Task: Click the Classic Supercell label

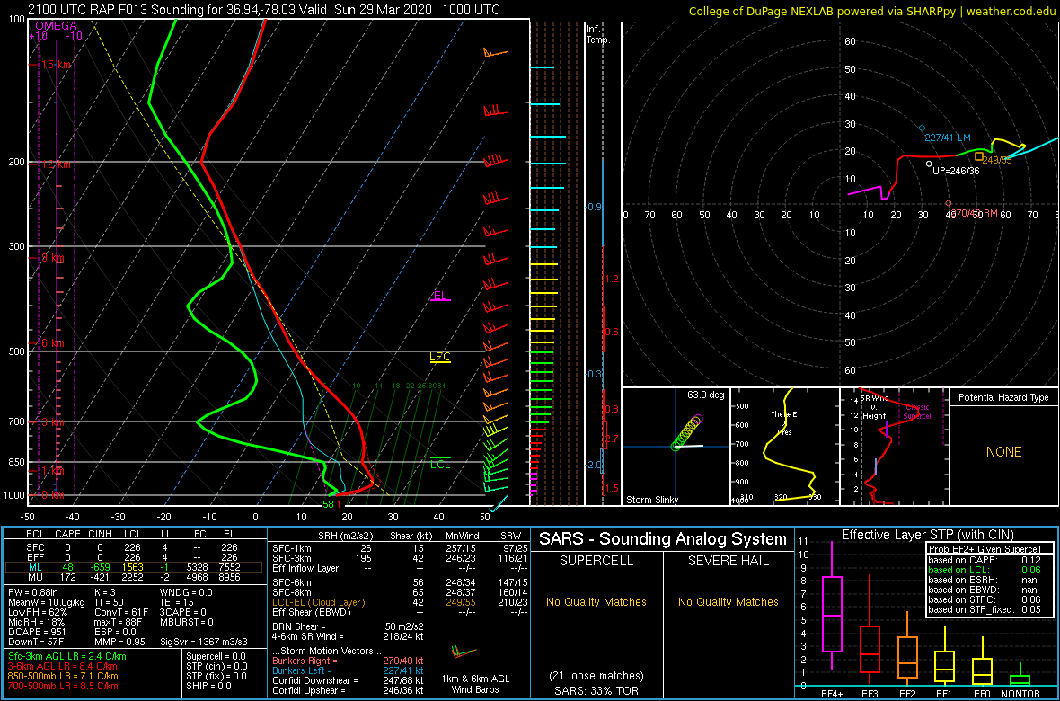Action: pos(917,412)
